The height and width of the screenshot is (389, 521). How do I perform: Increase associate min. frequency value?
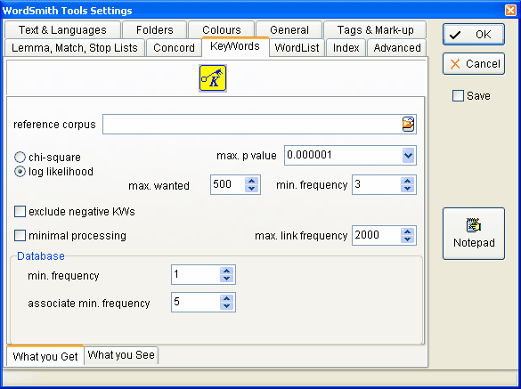pos(226,298)
